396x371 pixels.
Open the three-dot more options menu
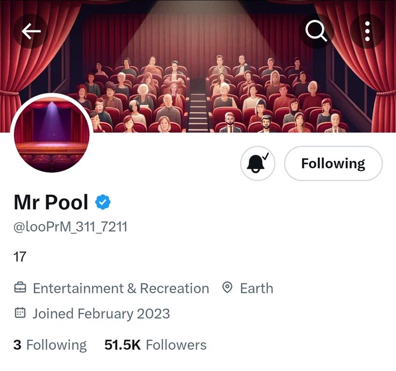tap(367, 31)
